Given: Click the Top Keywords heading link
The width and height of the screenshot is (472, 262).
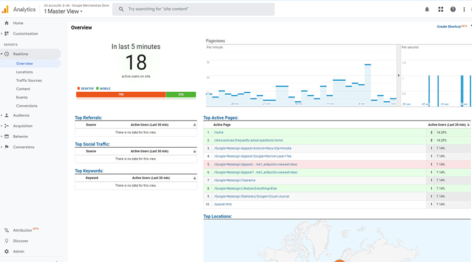Looking at the screenshot, I should [89, 171].
